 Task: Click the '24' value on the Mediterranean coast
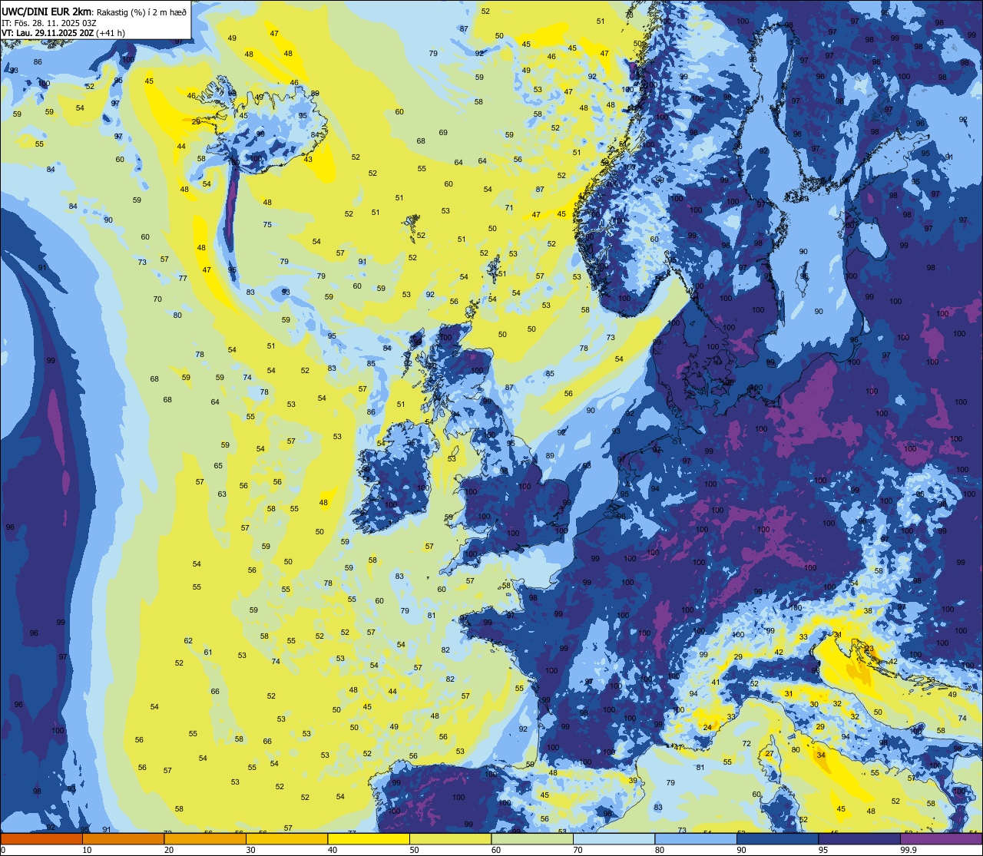707,727
